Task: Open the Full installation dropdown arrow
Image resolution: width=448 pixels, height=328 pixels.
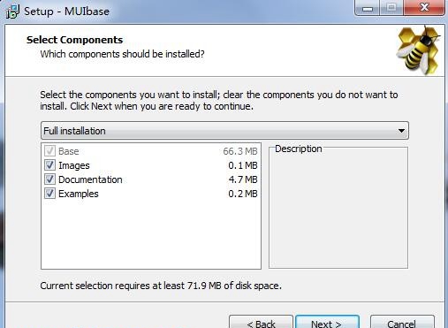Action: pos(401,131)
